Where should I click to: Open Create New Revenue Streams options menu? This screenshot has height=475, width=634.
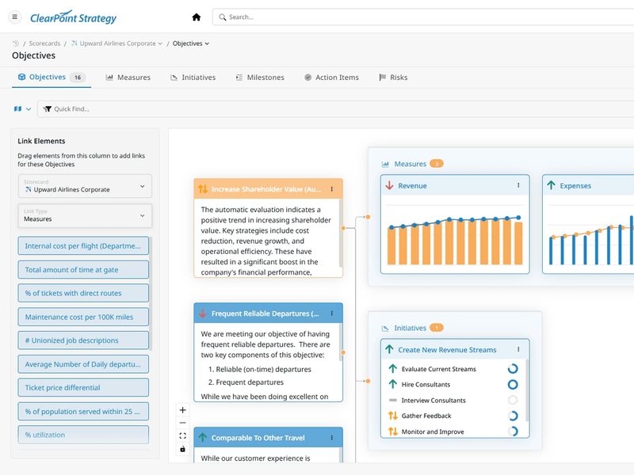tap(518, 349)
